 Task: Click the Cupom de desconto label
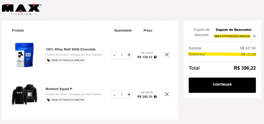pos(201,32)
